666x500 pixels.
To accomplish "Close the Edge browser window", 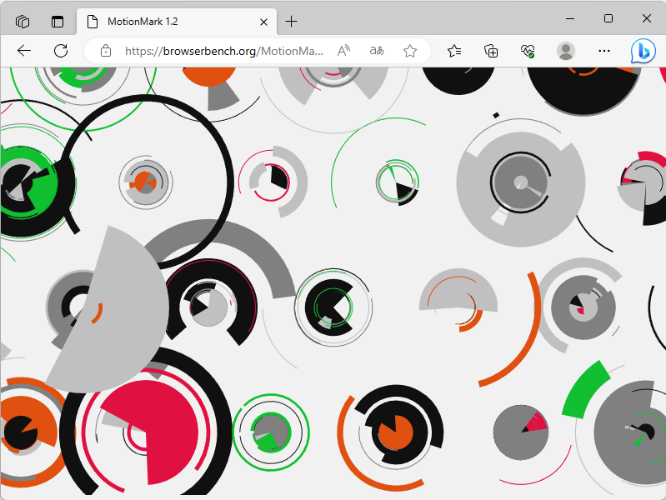I will click(647, 18).
